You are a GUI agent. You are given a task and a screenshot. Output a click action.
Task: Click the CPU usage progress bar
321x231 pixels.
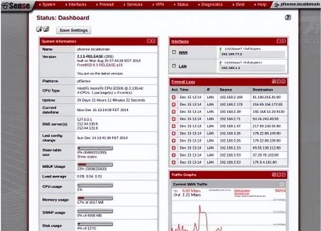(x=95, y=185)
